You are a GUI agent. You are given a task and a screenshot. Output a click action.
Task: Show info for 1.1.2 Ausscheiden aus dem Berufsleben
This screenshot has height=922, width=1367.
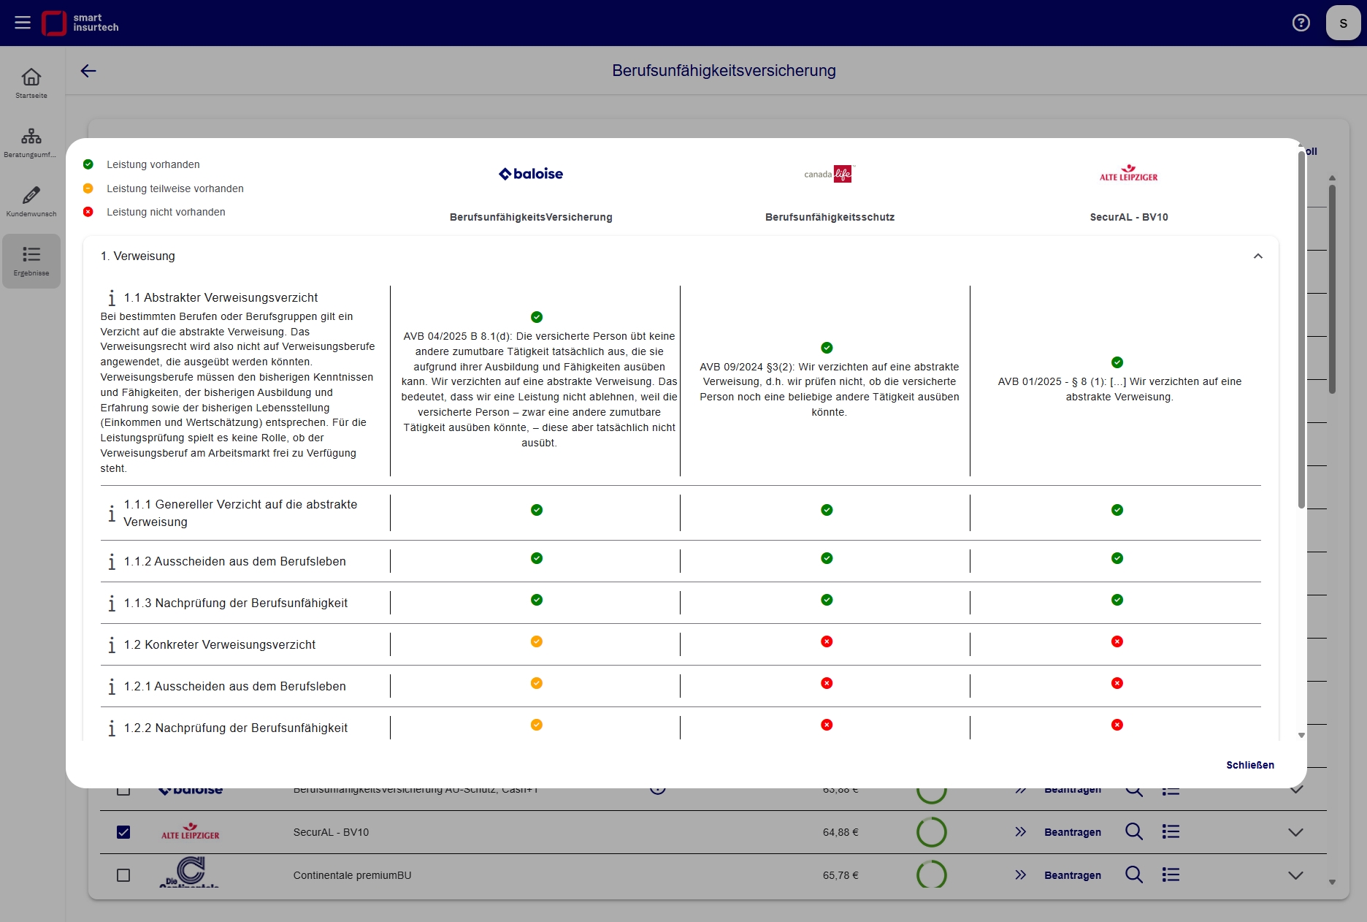112,562
